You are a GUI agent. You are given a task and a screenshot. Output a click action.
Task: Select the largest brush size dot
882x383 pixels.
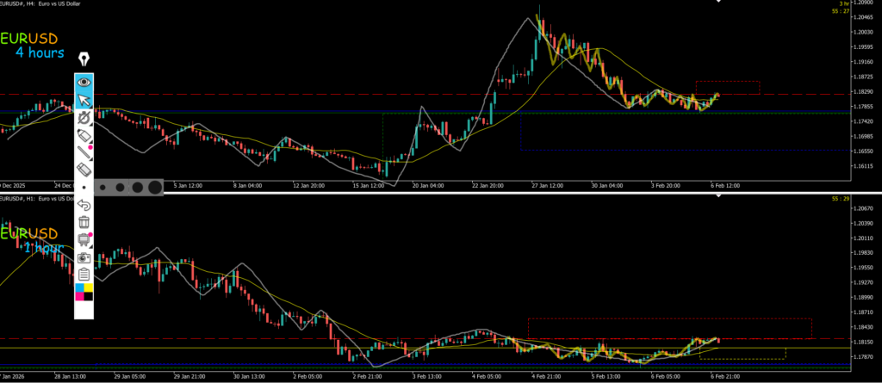154,186
